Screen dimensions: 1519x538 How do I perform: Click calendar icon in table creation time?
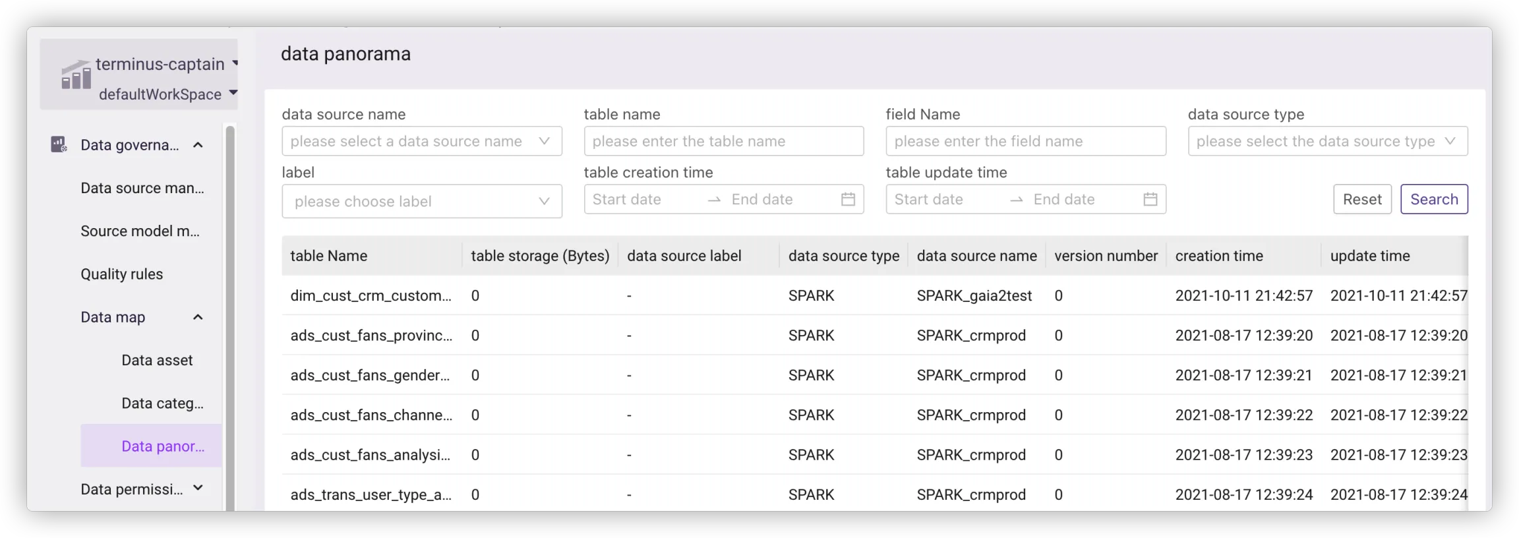click(x=848, y=199)
